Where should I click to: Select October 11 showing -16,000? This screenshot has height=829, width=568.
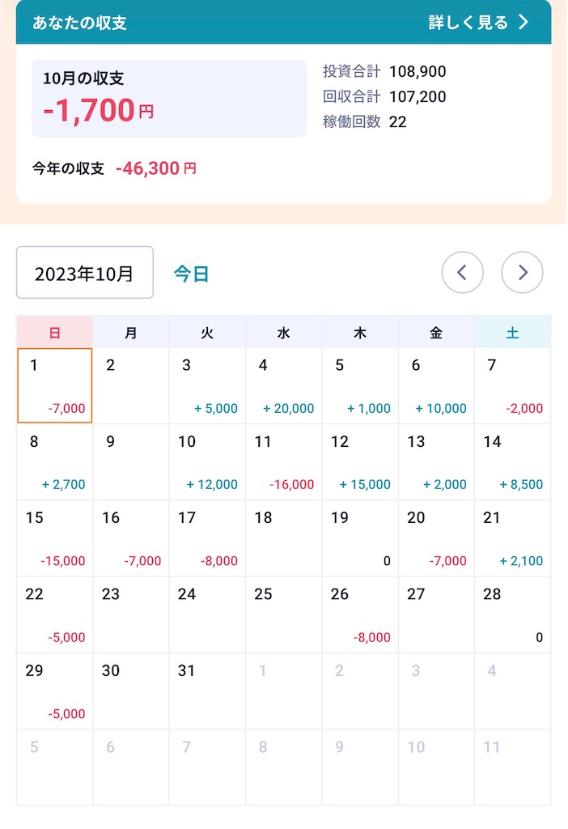(284, 462)
